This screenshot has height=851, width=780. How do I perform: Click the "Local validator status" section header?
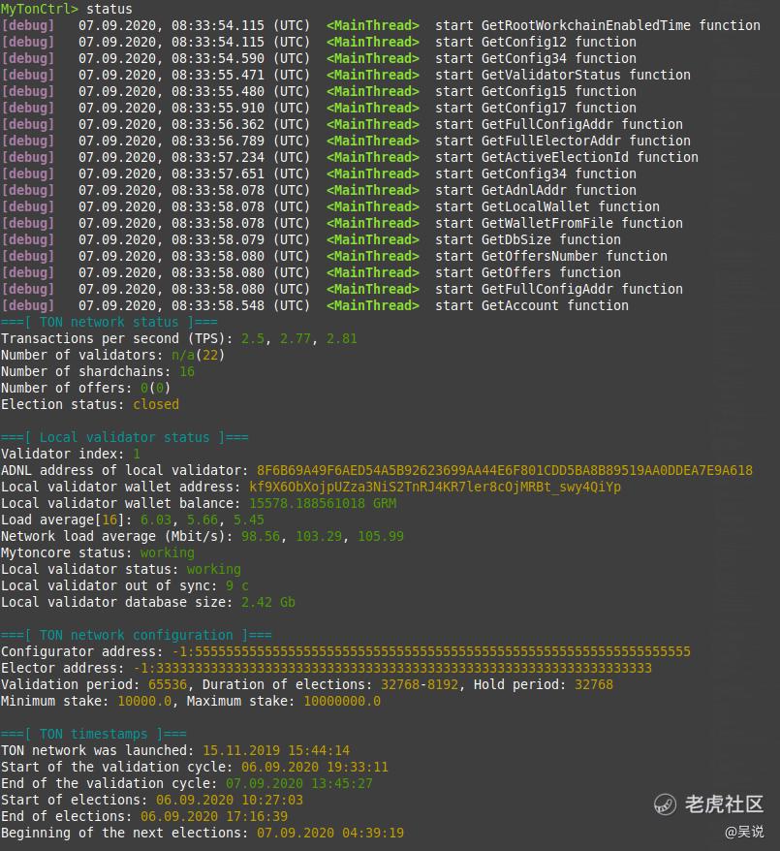(x=124, y=437)
